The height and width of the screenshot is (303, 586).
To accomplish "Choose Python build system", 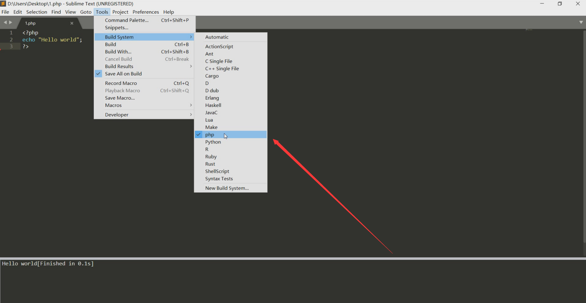I will pos(231,142).
